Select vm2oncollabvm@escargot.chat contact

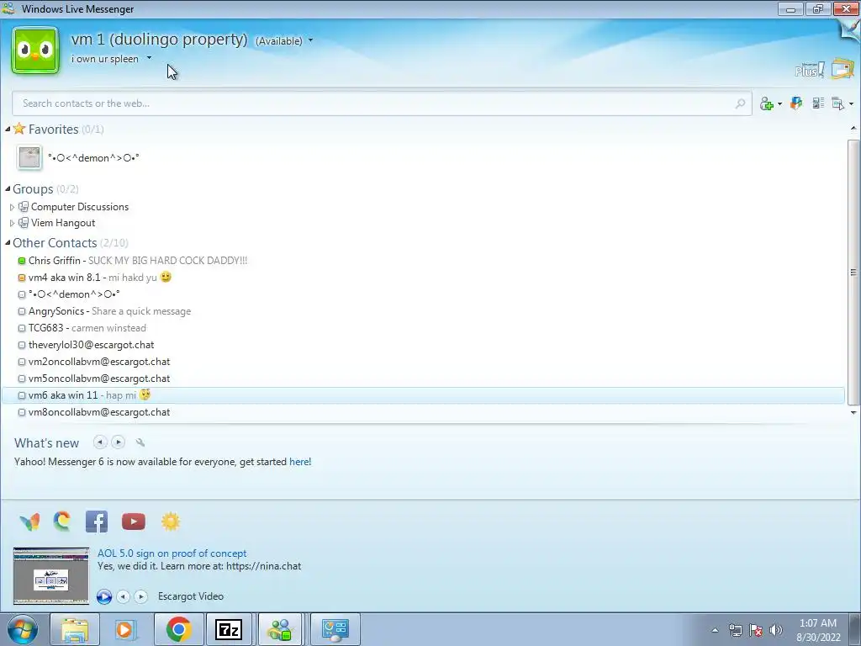tap(423, 362)
